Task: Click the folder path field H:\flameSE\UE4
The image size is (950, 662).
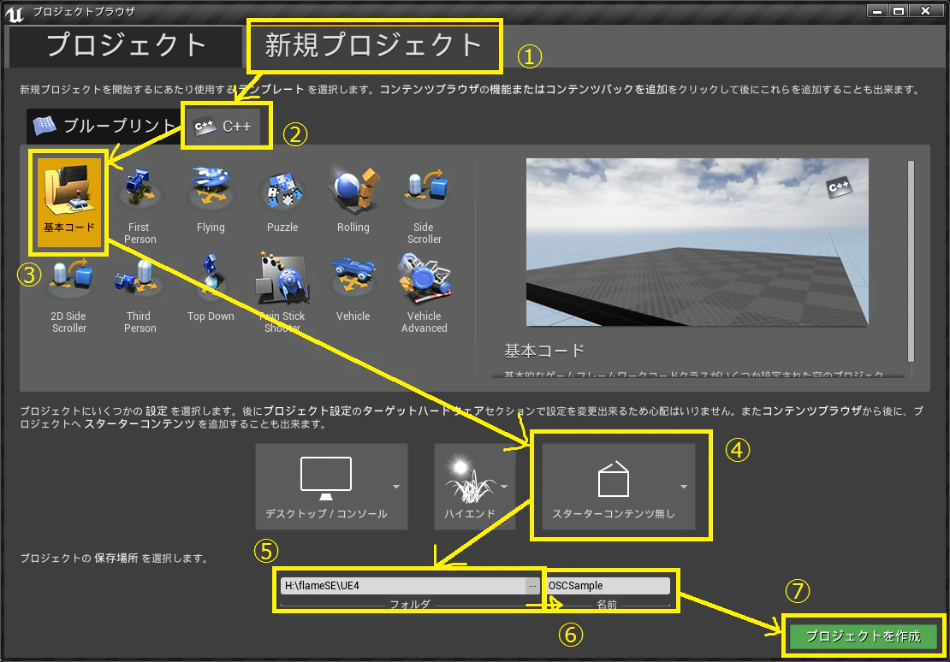Action: coord(403,586)
